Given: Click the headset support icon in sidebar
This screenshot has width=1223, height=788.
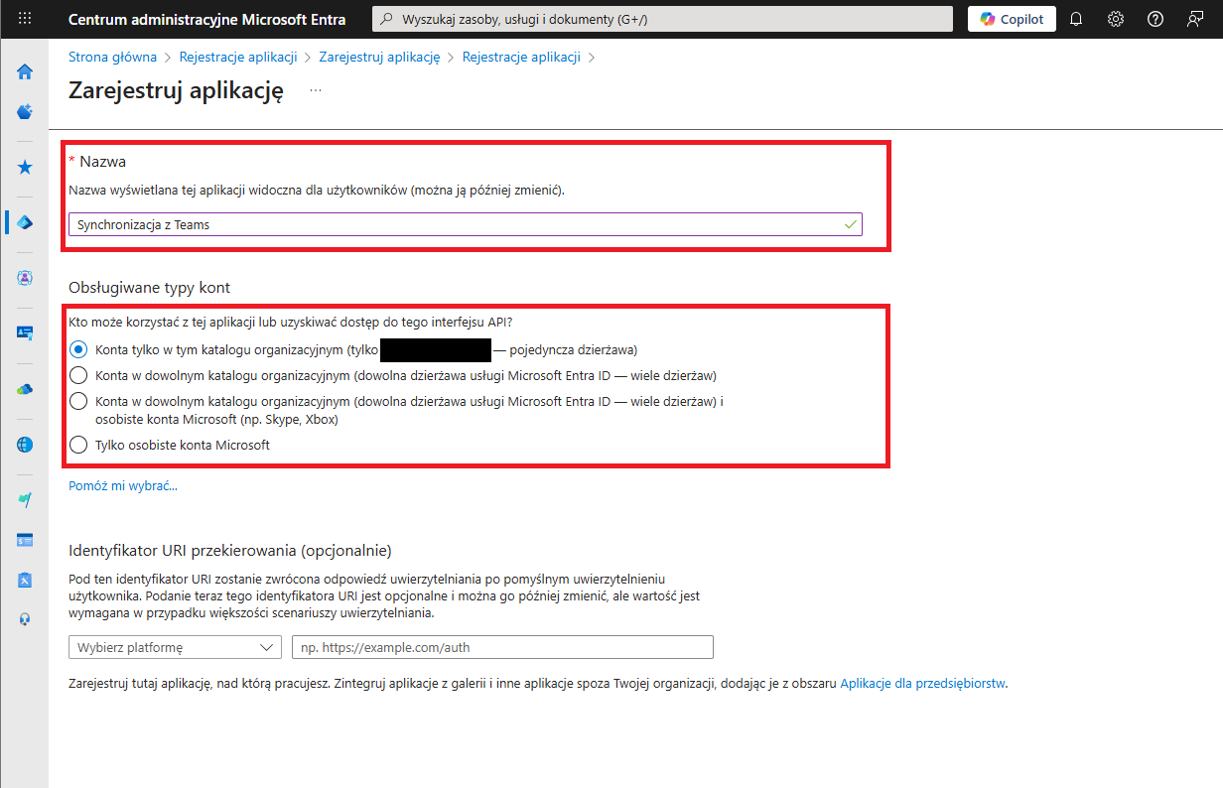Looking at the screenshot, I should pos(25,619).
